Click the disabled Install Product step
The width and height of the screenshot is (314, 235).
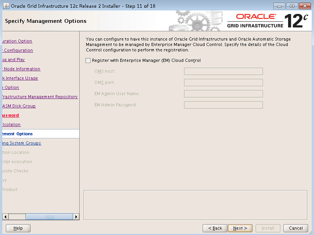[10, 189]
